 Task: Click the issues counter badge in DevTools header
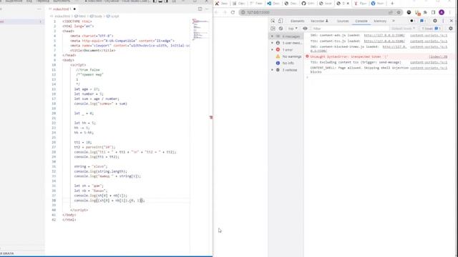click(423, 21)
